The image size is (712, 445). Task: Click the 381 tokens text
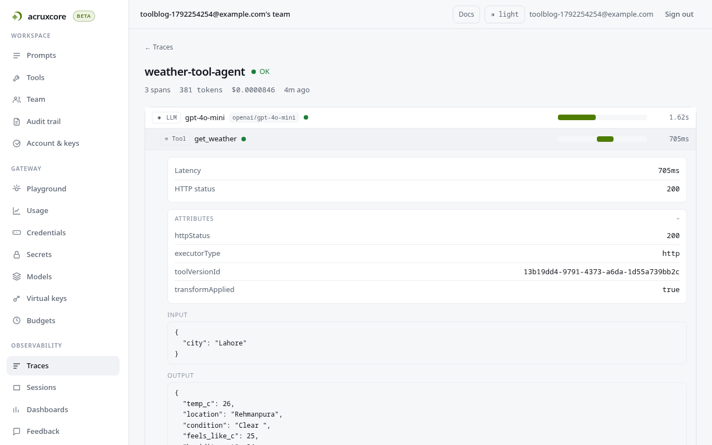[201, 90]
